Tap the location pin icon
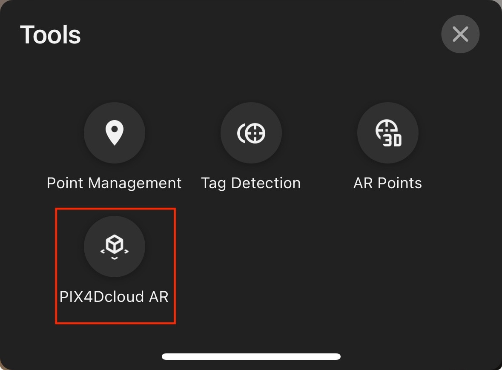Screen dimensions: 502x370 [x=114, y=133]
